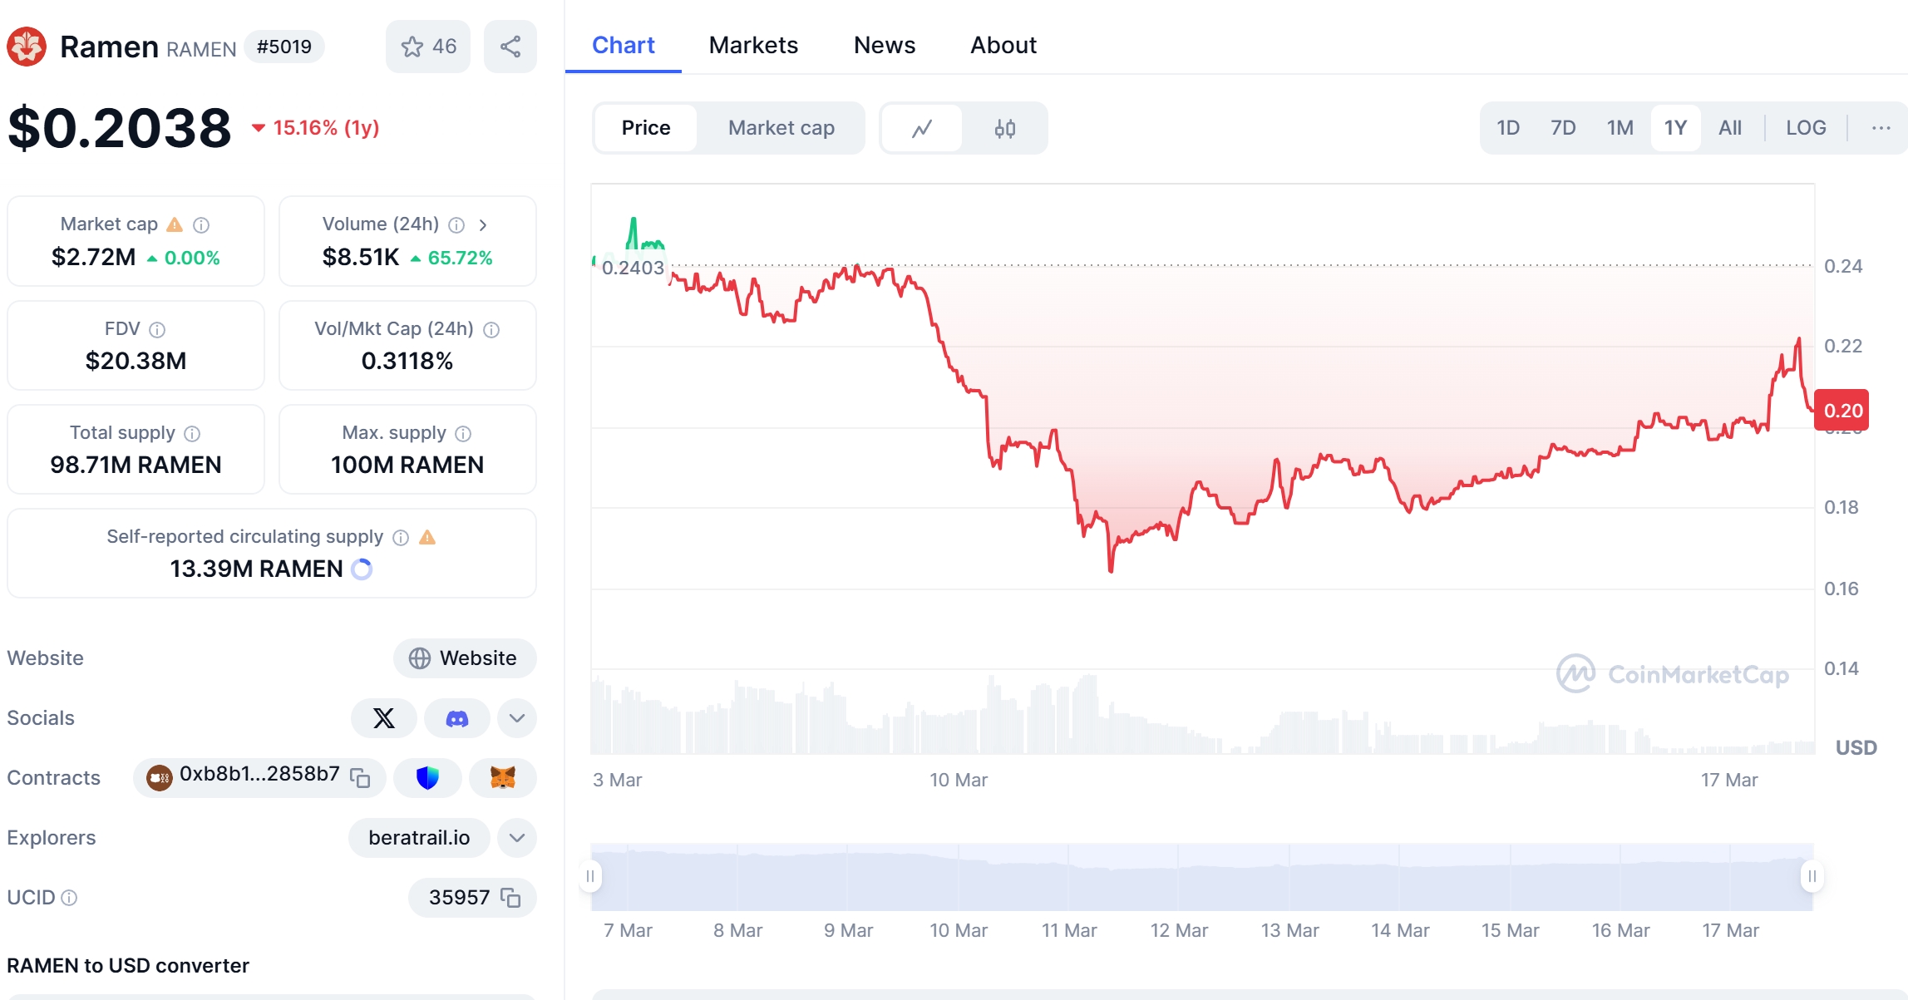Open Total supply info icon

[x=192, y=434]
